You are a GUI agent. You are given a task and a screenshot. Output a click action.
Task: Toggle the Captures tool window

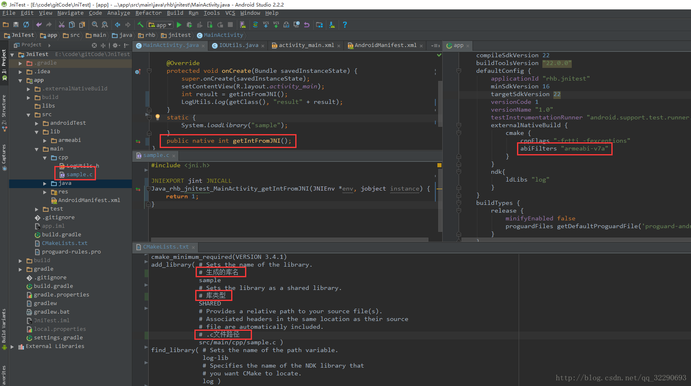(4, 157)
